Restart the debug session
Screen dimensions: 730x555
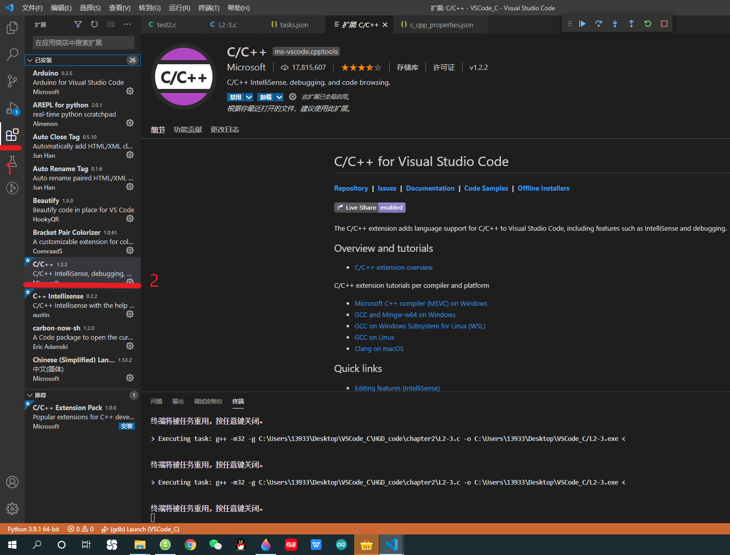tap(648, 24)
